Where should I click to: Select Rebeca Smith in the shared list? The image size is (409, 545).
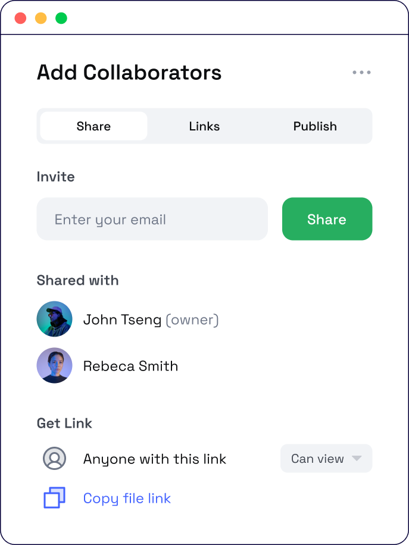[130, 366]
